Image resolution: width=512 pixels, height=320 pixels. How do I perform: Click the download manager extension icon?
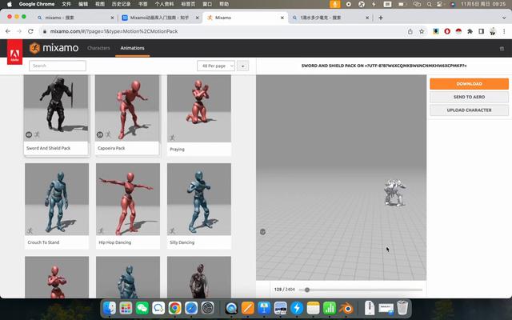[x=436, y=31]
